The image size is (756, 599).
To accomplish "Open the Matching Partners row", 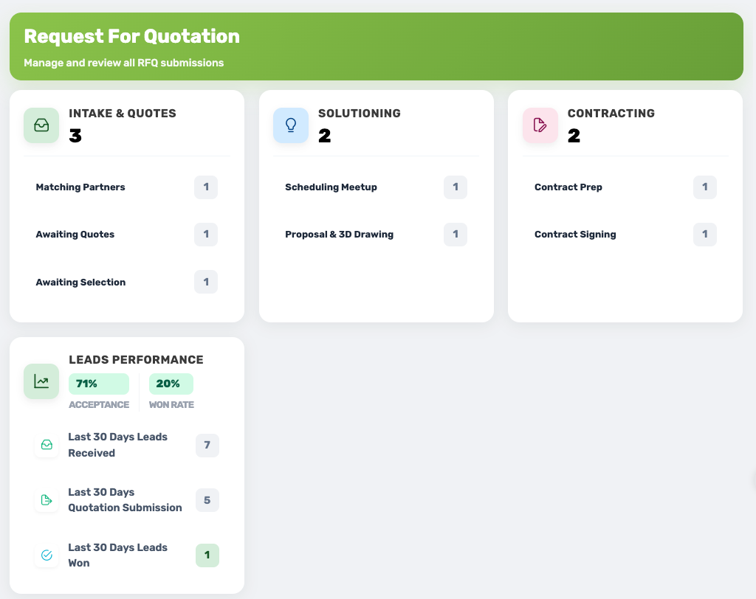I will click(x=80, y=187).
